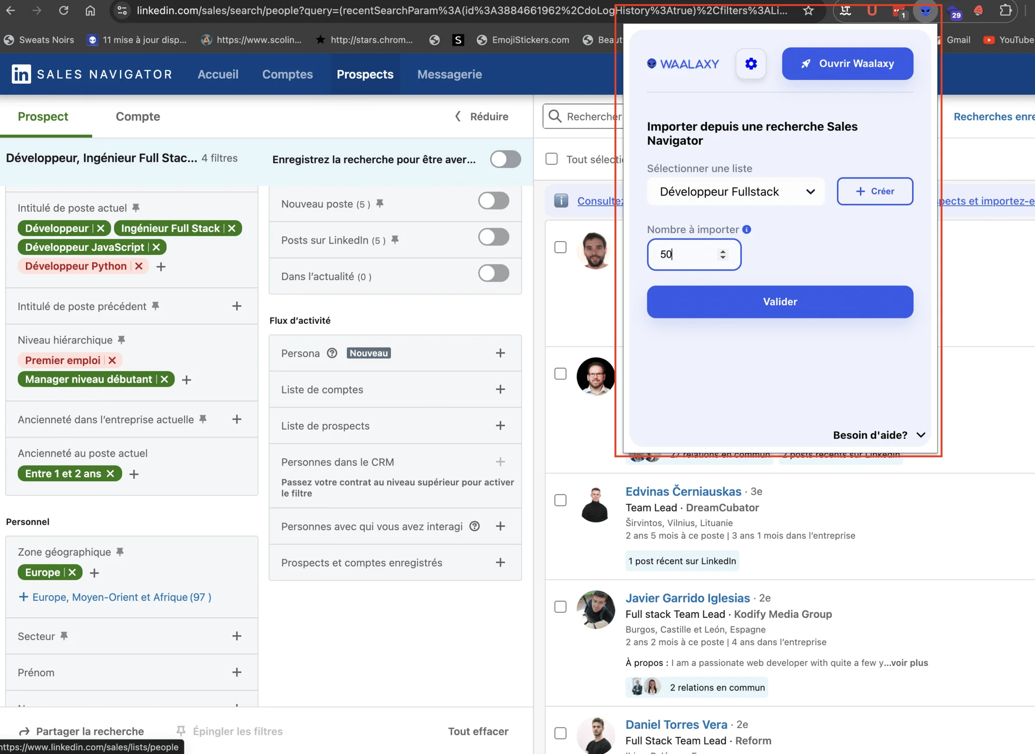Image resolution: width=1035 pixels, height=754 pixels.
Task: Click the Persona help question icon
Action: tap(332, 353)
